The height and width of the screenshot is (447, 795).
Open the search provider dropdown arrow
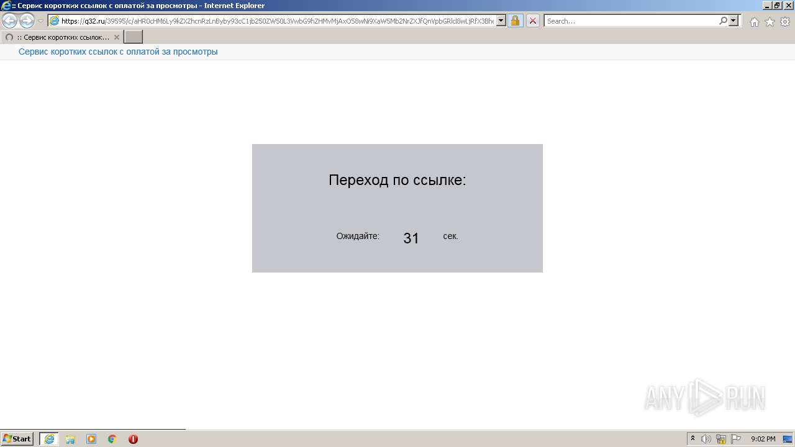[x=734, y=21]
